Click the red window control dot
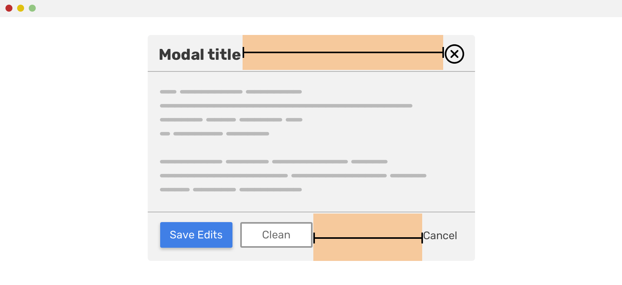Image resolution: width=622 pixels, height=285 pixels. (x=9, y=8)
